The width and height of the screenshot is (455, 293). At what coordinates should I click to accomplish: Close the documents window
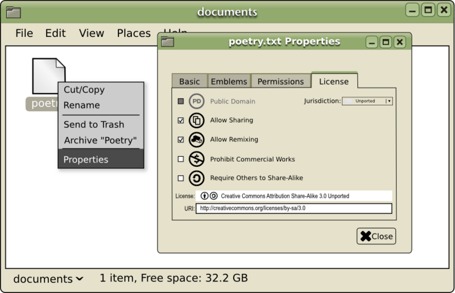444,10
